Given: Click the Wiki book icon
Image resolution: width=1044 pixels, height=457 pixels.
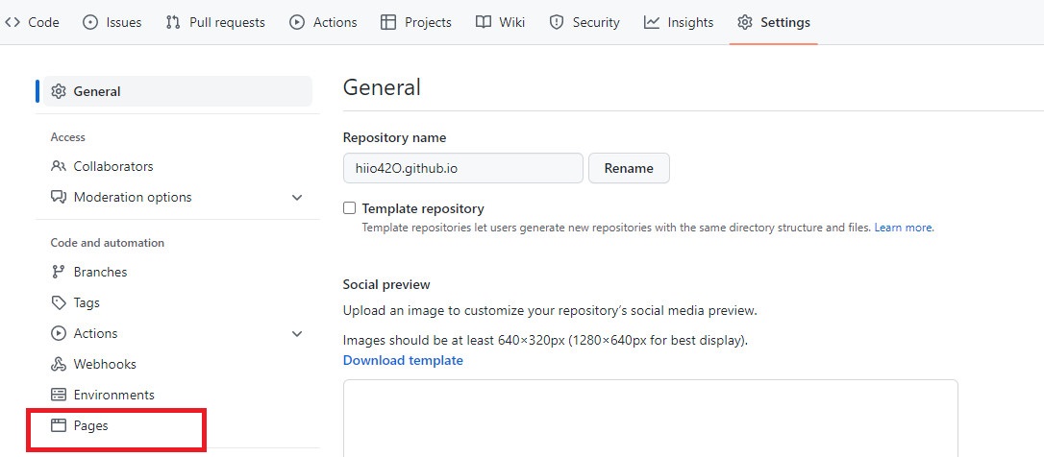Looking at the screenshot, I should 484,23.
